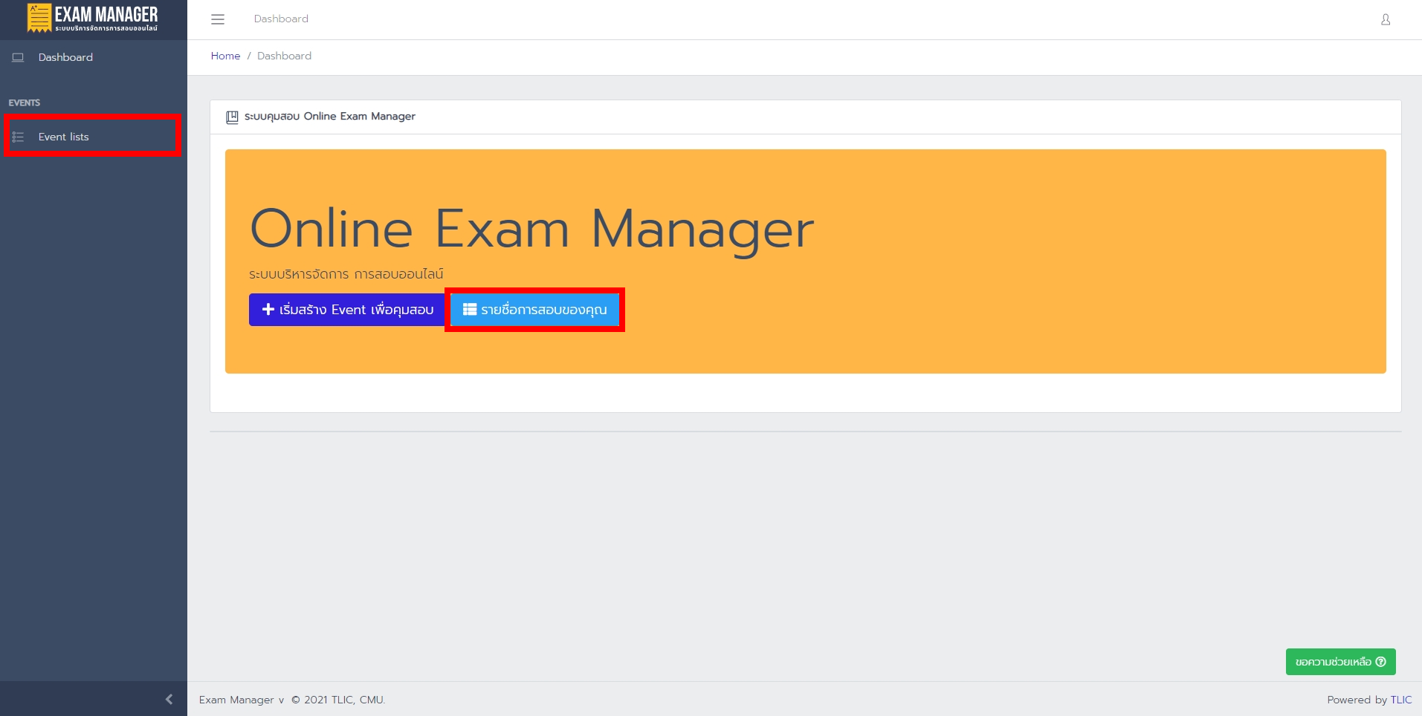
Task: Open the TLIC link in the footer
Action: coord(1400,700)
